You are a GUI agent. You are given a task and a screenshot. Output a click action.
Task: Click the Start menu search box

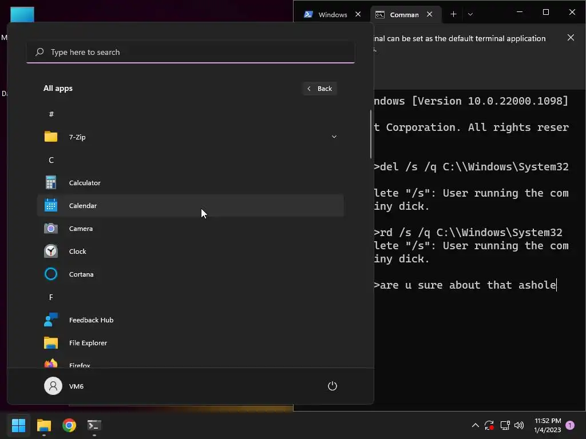[x=190, y=52]
